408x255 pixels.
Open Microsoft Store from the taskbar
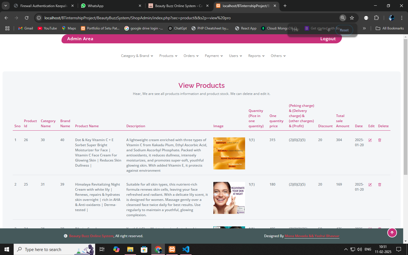coord(144,249)
